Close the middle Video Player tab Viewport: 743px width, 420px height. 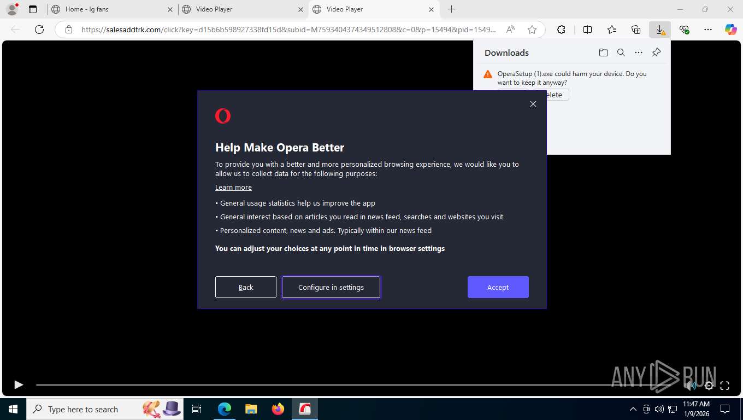tap(300, 9)
